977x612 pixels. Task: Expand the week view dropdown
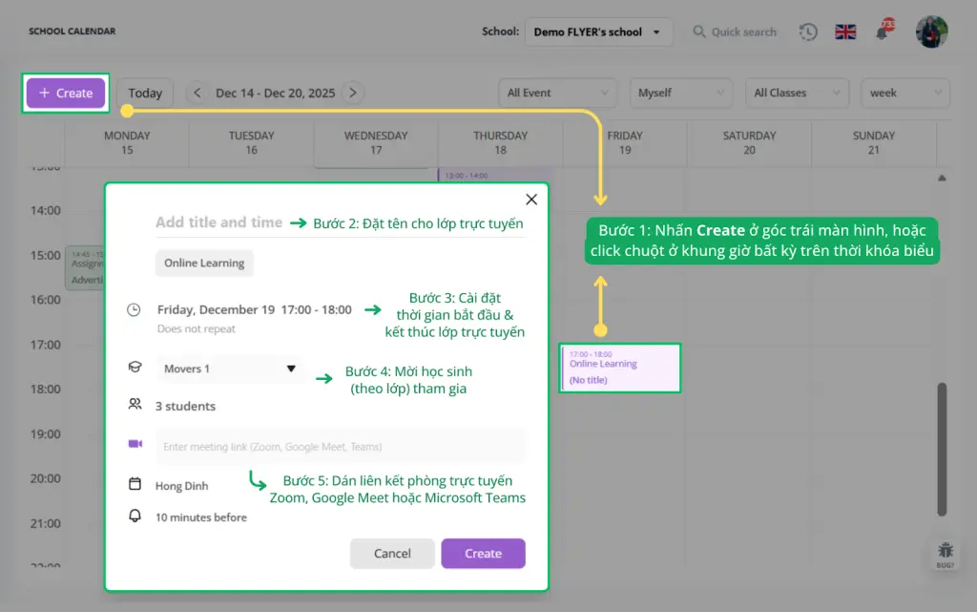click(x=904, y=93)
